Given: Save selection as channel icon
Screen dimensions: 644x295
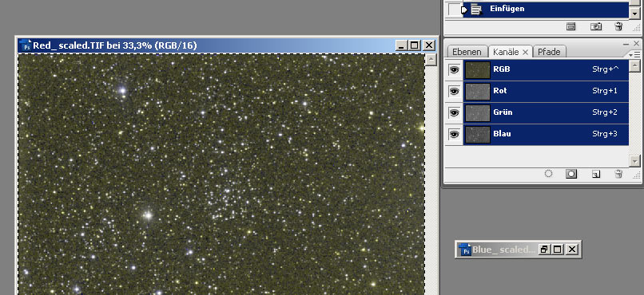Looking at the screenshot, I should (x=571, y=174).
